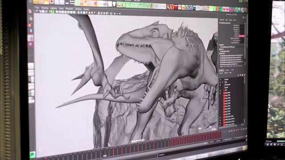Click the last icon on the viewport toolbar
Screen dimensions: 285x160
[120, 14]
